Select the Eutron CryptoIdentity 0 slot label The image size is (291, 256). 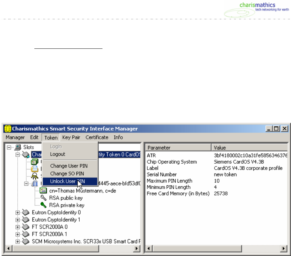pyautogui.click(x=56, y=212)
